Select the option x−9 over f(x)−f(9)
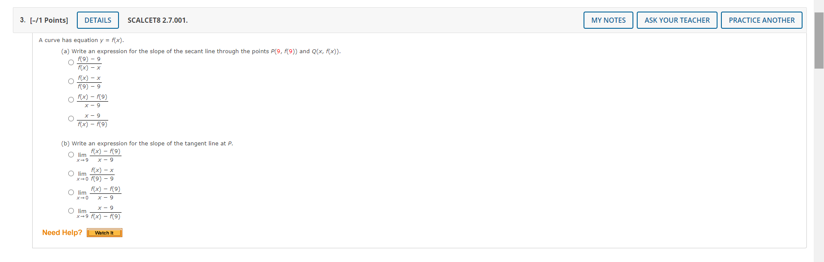Screen dimensions: 824x262 [x=71, y=118]
